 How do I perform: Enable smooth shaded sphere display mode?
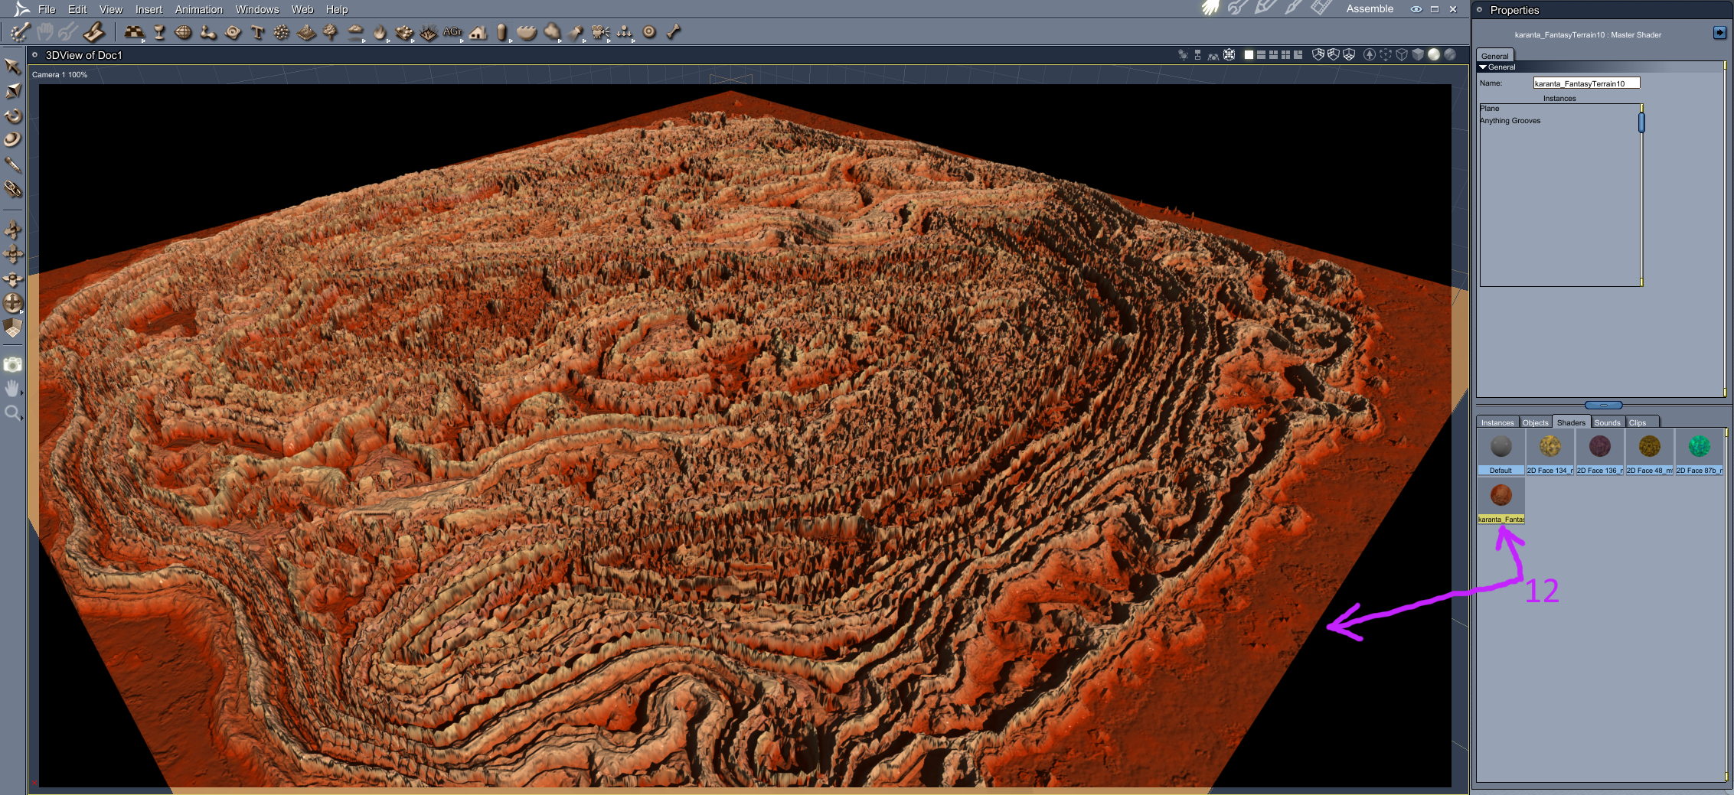(1434, 54)
